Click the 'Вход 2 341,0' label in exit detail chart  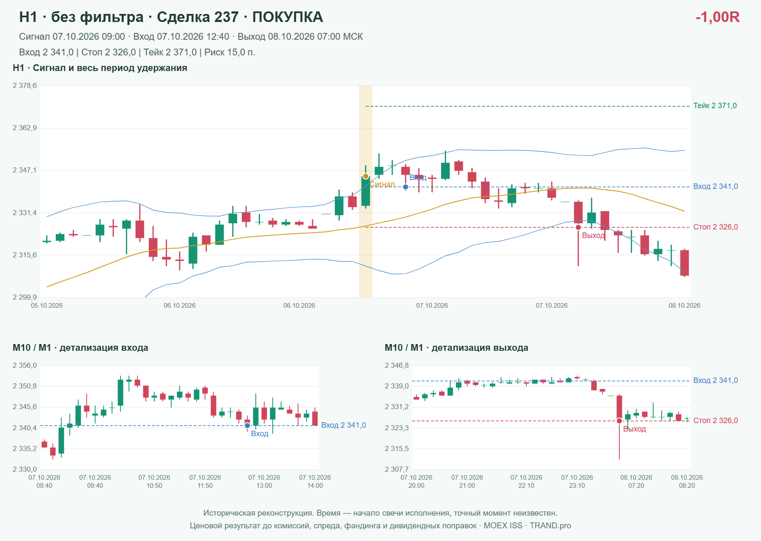tap(716, 380)
